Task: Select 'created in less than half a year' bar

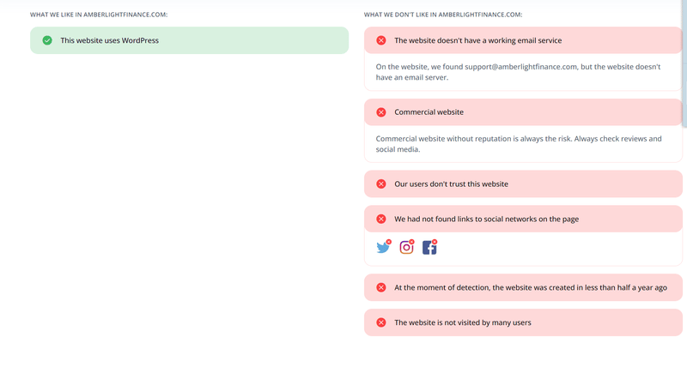Action: [x=523, y=287]
